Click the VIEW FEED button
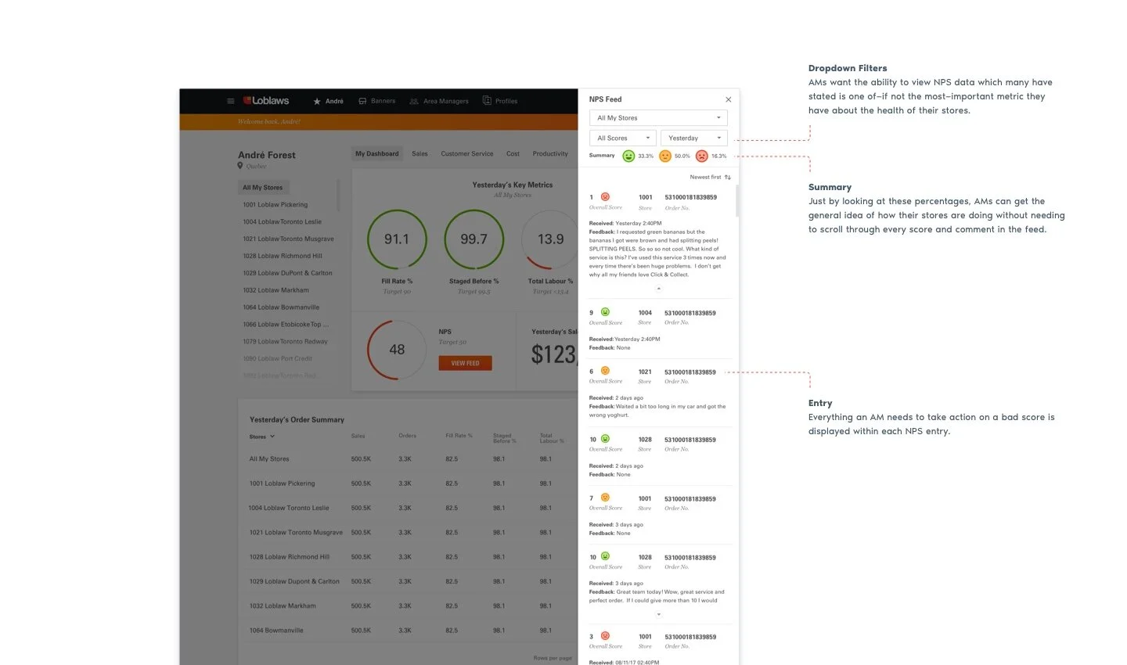Screen dimensions: 1127x665 465,362
